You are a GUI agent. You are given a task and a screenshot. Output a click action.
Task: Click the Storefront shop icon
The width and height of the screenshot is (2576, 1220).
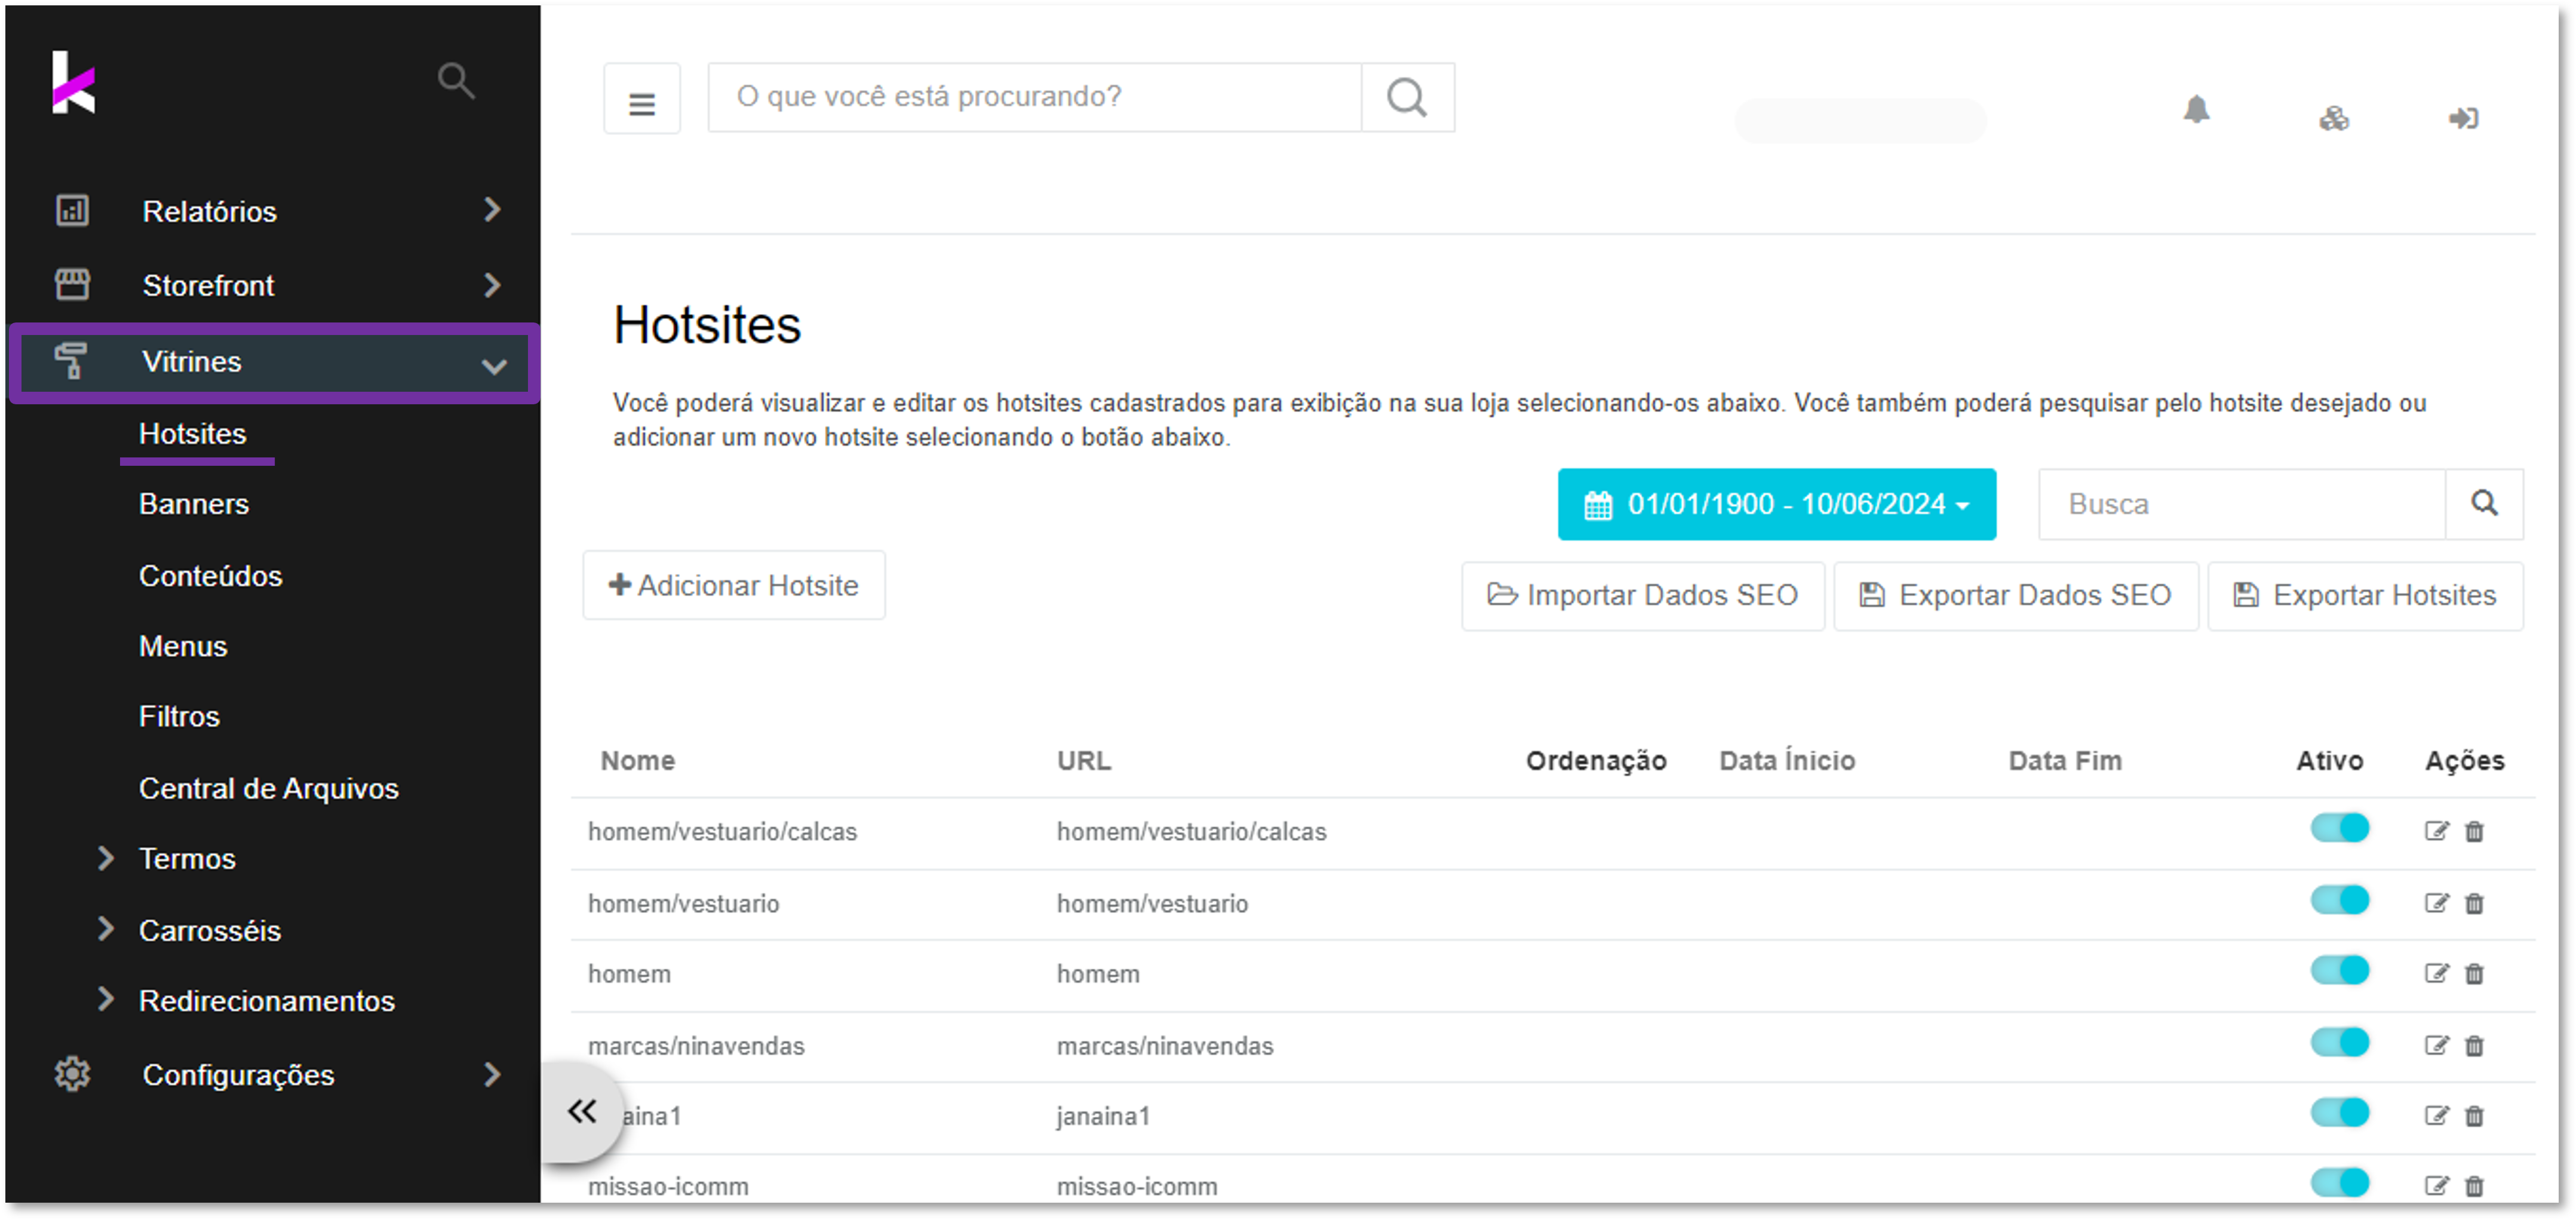[72, 285]
